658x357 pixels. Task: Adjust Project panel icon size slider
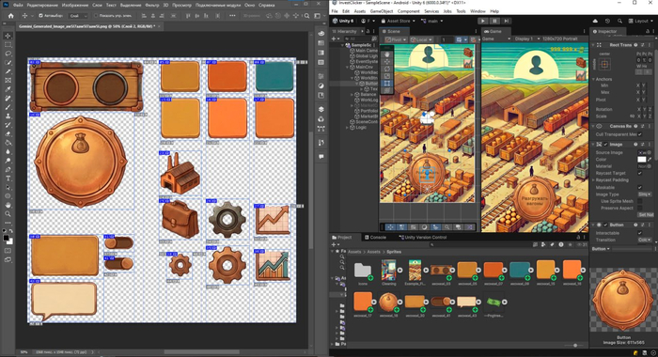tap(575, 345)
